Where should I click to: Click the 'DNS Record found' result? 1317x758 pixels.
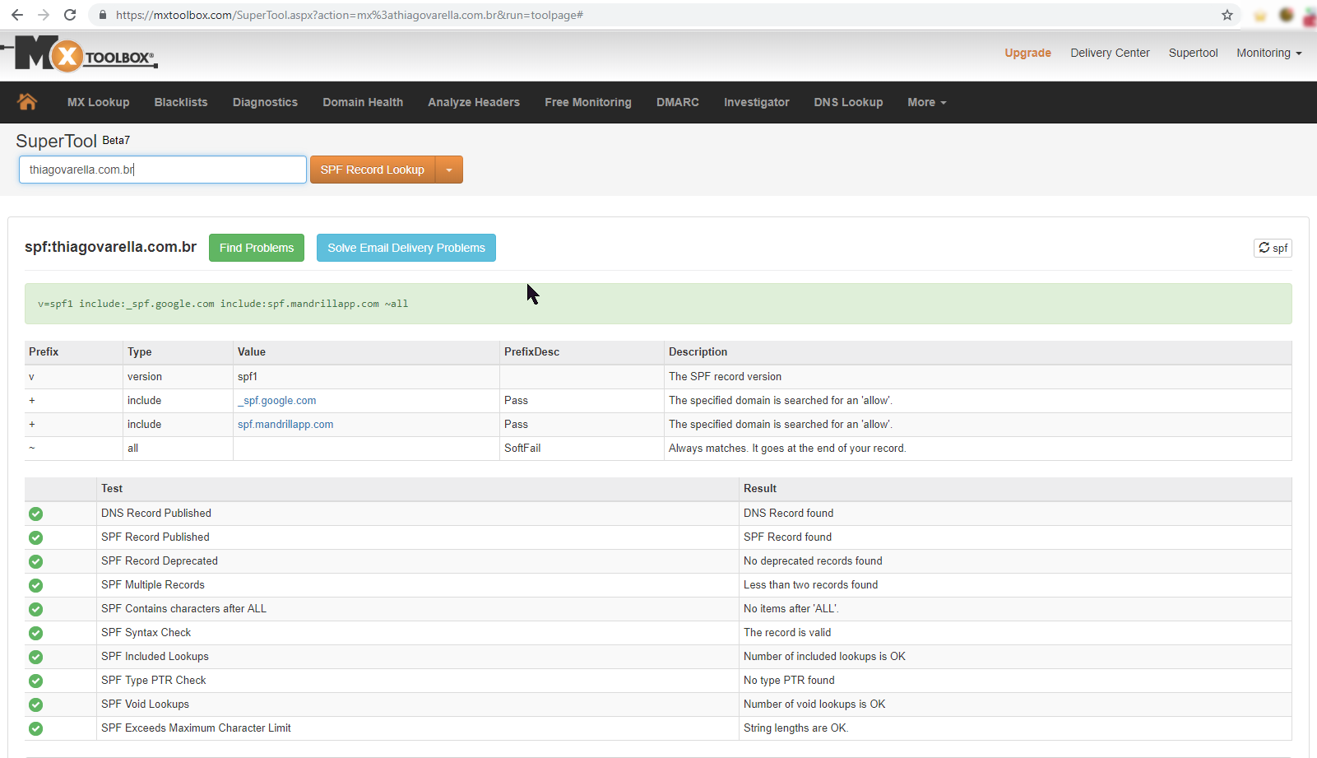coord(788,514)
